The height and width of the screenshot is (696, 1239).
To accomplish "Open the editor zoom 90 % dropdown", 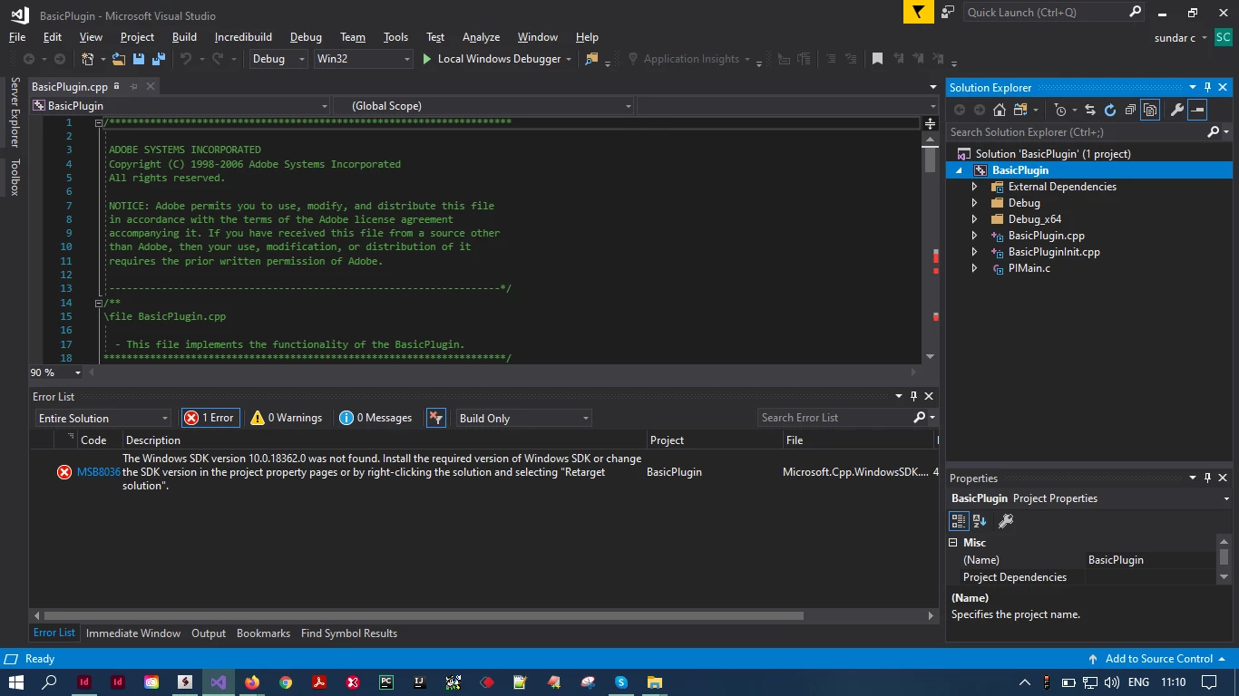I will [x=55, y=372].
